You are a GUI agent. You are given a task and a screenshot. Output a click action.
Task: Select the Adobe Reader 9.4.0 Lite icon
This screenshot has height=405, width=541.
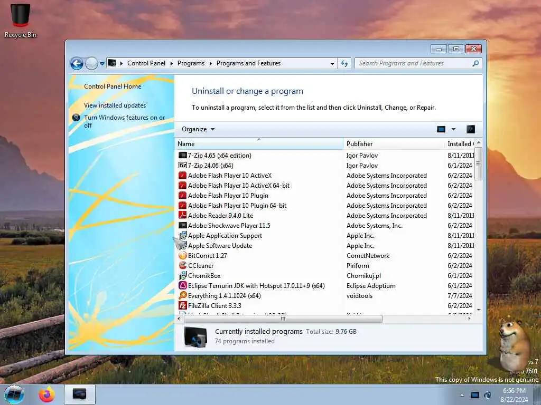[x=182, y=215]
